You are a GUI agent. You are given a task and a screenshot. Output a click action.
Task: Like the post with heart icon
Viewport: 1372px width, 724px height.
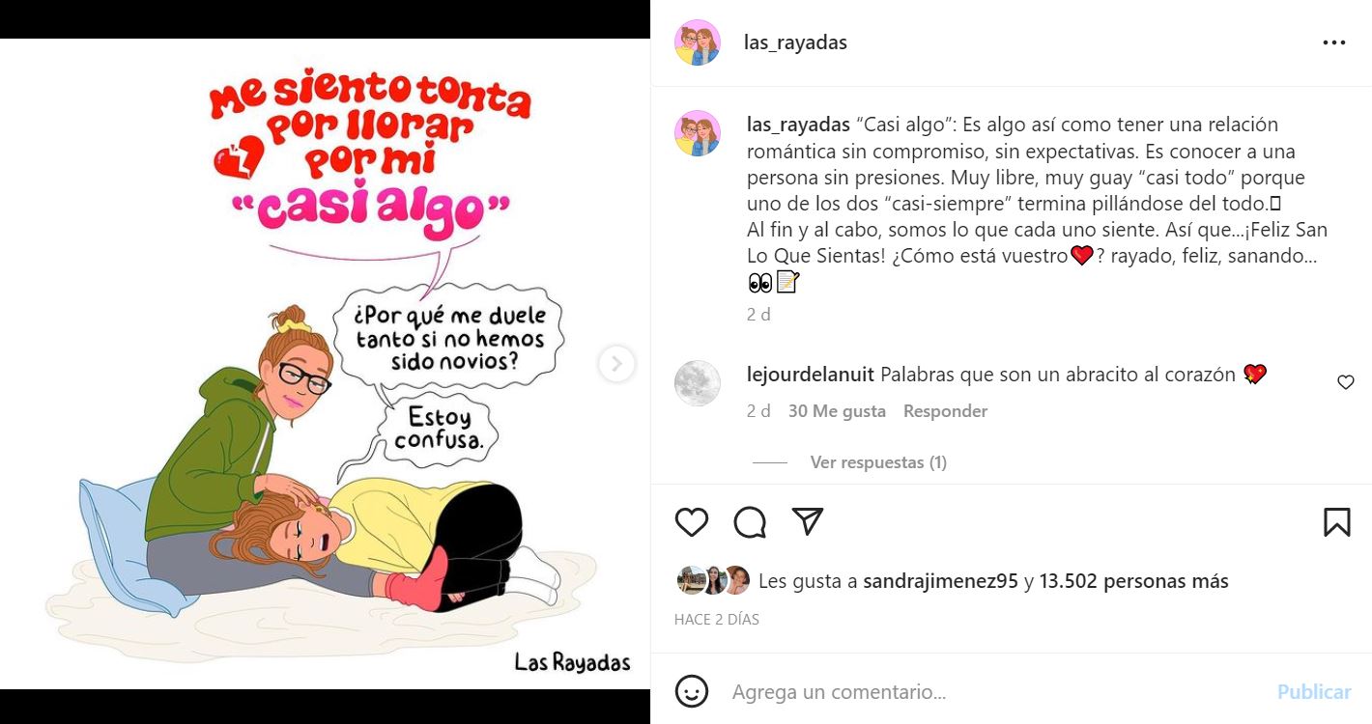[x=692, y=522]
